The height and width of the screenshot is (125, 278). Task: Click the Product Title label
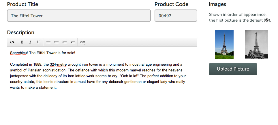22,4
